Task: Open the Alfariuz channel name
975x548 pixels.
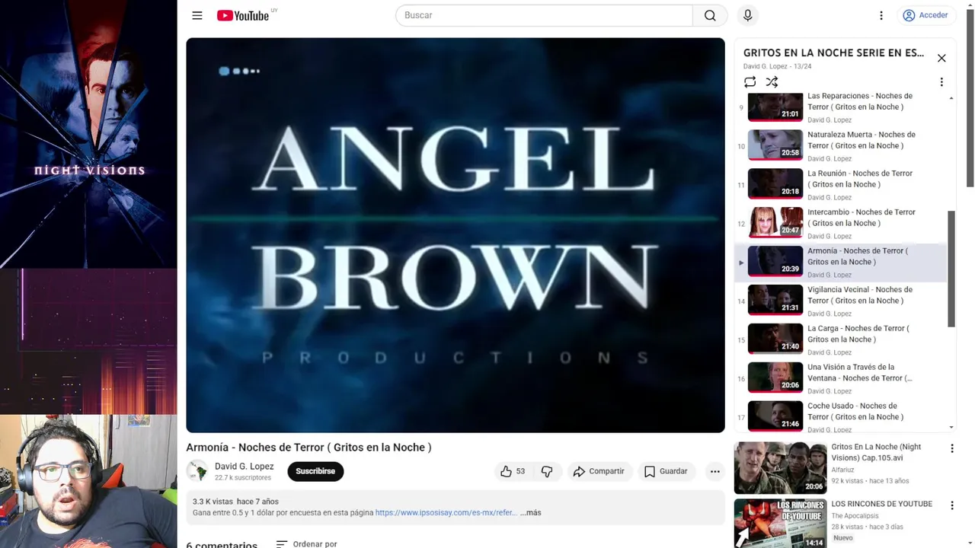Action: click(842, 470)
